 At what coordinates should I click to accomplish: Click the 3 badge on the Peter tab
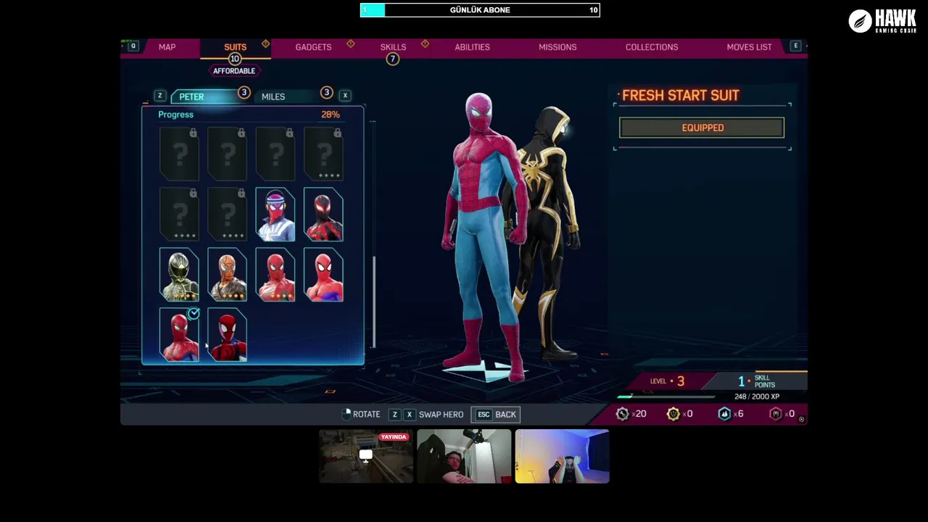(244, 93)
